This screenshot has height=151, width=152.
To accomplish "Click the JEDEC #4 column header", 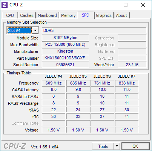I will (54, 76).
